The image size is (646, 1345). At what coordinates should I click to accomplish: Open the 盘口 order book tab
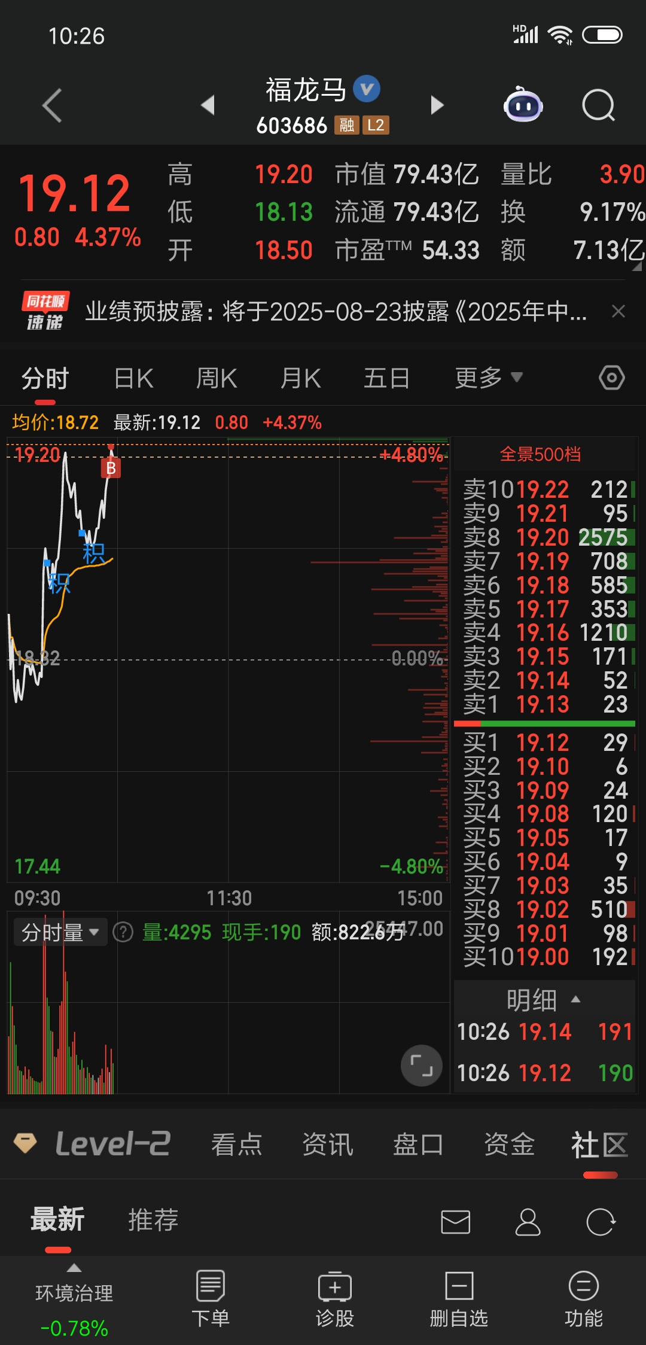pos(418,1144)
